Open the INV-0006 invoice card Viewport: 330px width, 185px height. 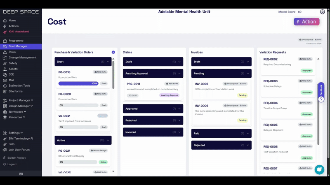click(222, 113)
